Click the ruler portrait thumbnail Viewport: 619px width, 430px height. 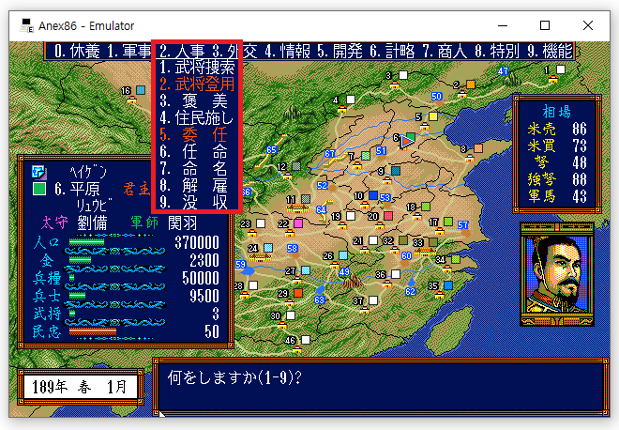click(x=557, y=274)
